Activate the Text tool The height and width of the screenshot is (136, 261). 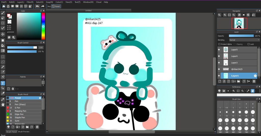click(x=3, y=83)
